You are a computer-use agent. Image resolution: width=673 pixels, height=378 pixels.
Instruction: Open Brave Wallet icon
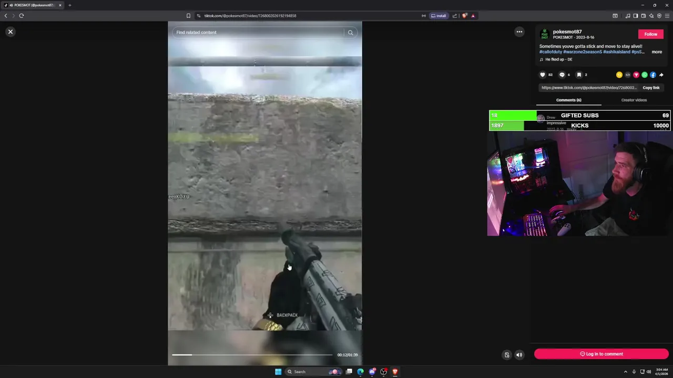click(643, 16)
